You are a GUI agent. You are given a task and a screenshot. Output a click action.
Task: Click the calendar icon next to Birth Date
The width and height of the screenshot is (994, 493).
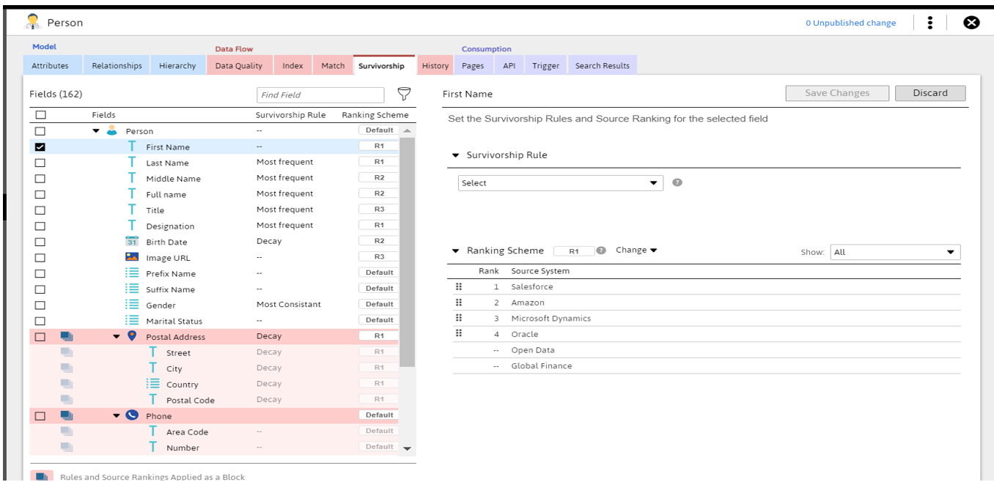pyautogui.click(x=132, y=241)
